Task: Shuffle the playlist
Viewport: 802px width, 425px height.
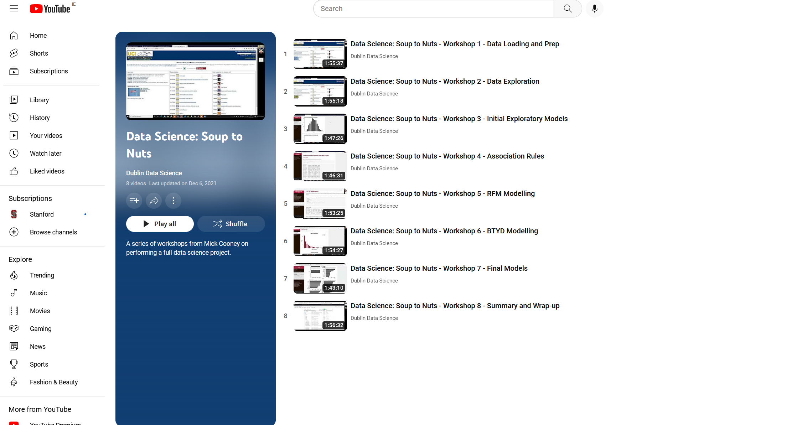Action: tap(231, 224)
